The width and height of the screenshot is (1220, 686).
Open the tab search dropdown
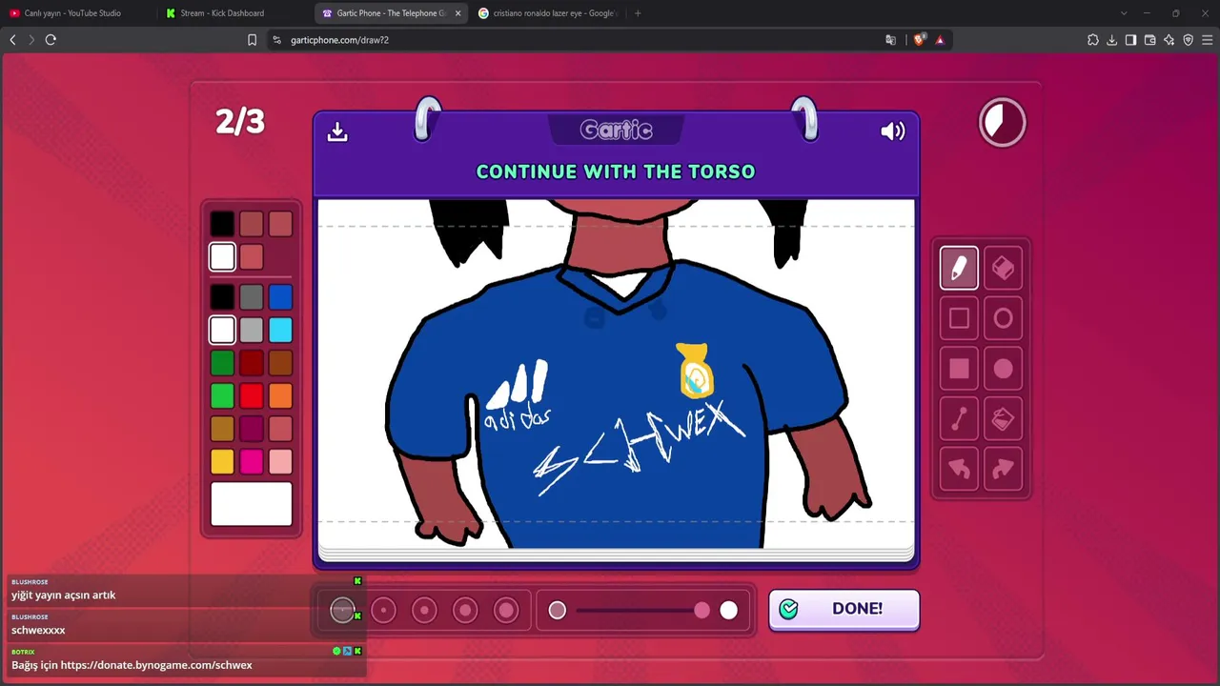pos(1124,13)
